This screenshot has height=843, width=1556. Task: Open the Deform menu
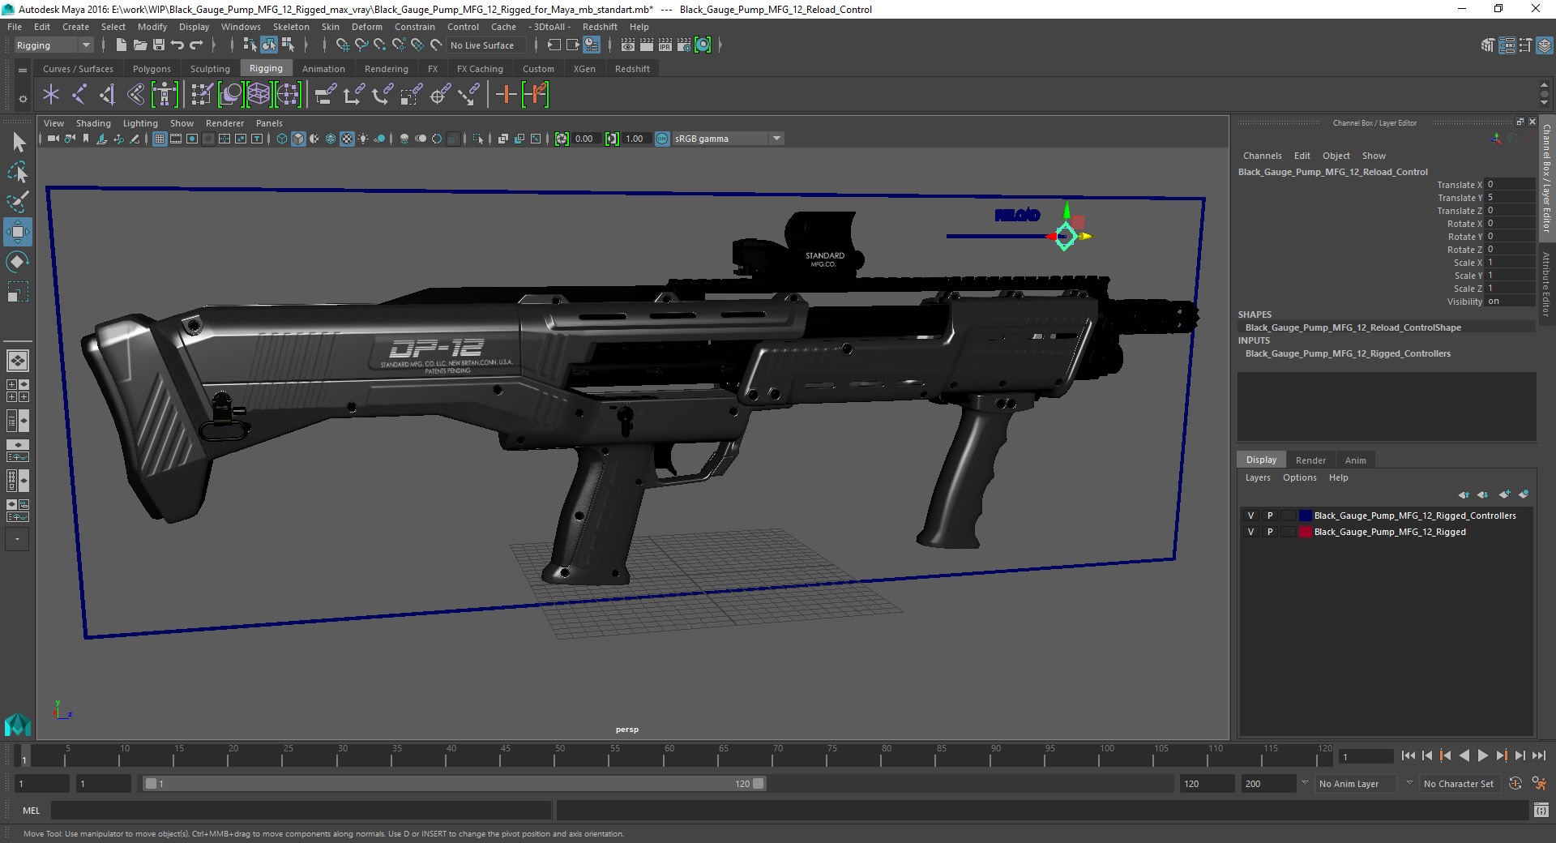(x=366, y=27)
